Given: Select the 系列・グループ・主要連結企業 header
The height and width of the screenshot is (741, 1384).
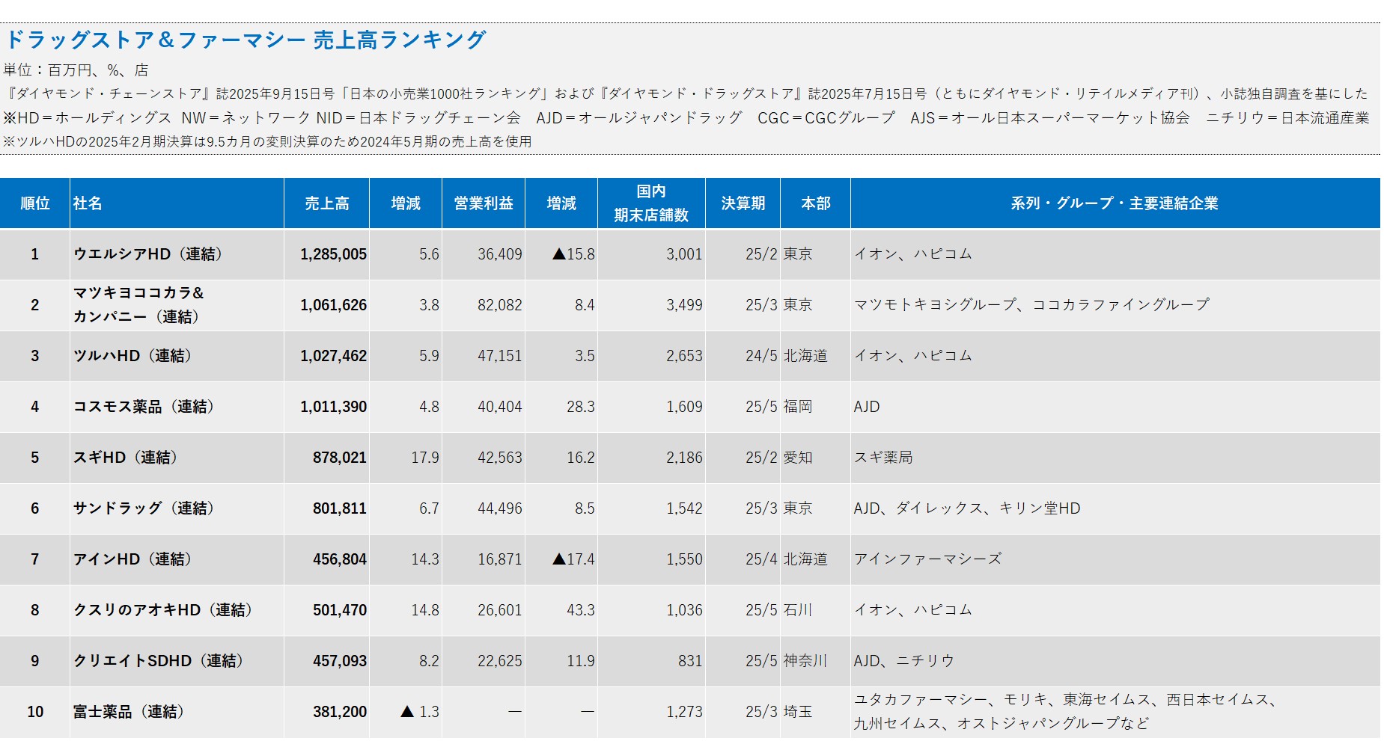Looking at the screenshot, I should [x=1115, y=203].
